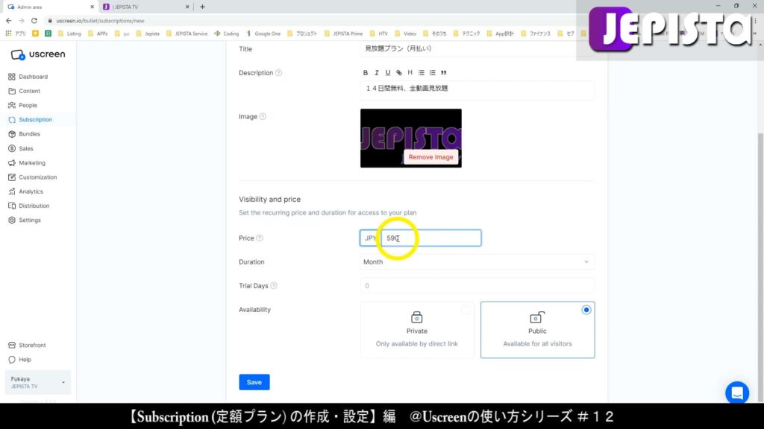Open Analytics section in sidebar

pos(26,191)
